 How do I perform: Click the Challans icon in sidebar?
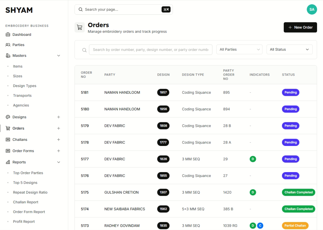pos(8,140)
